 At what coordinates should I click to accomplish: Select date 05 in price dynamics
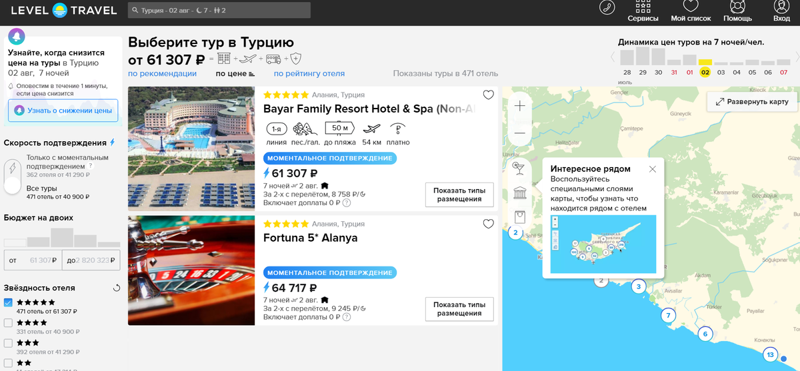(x=752, y=72)
